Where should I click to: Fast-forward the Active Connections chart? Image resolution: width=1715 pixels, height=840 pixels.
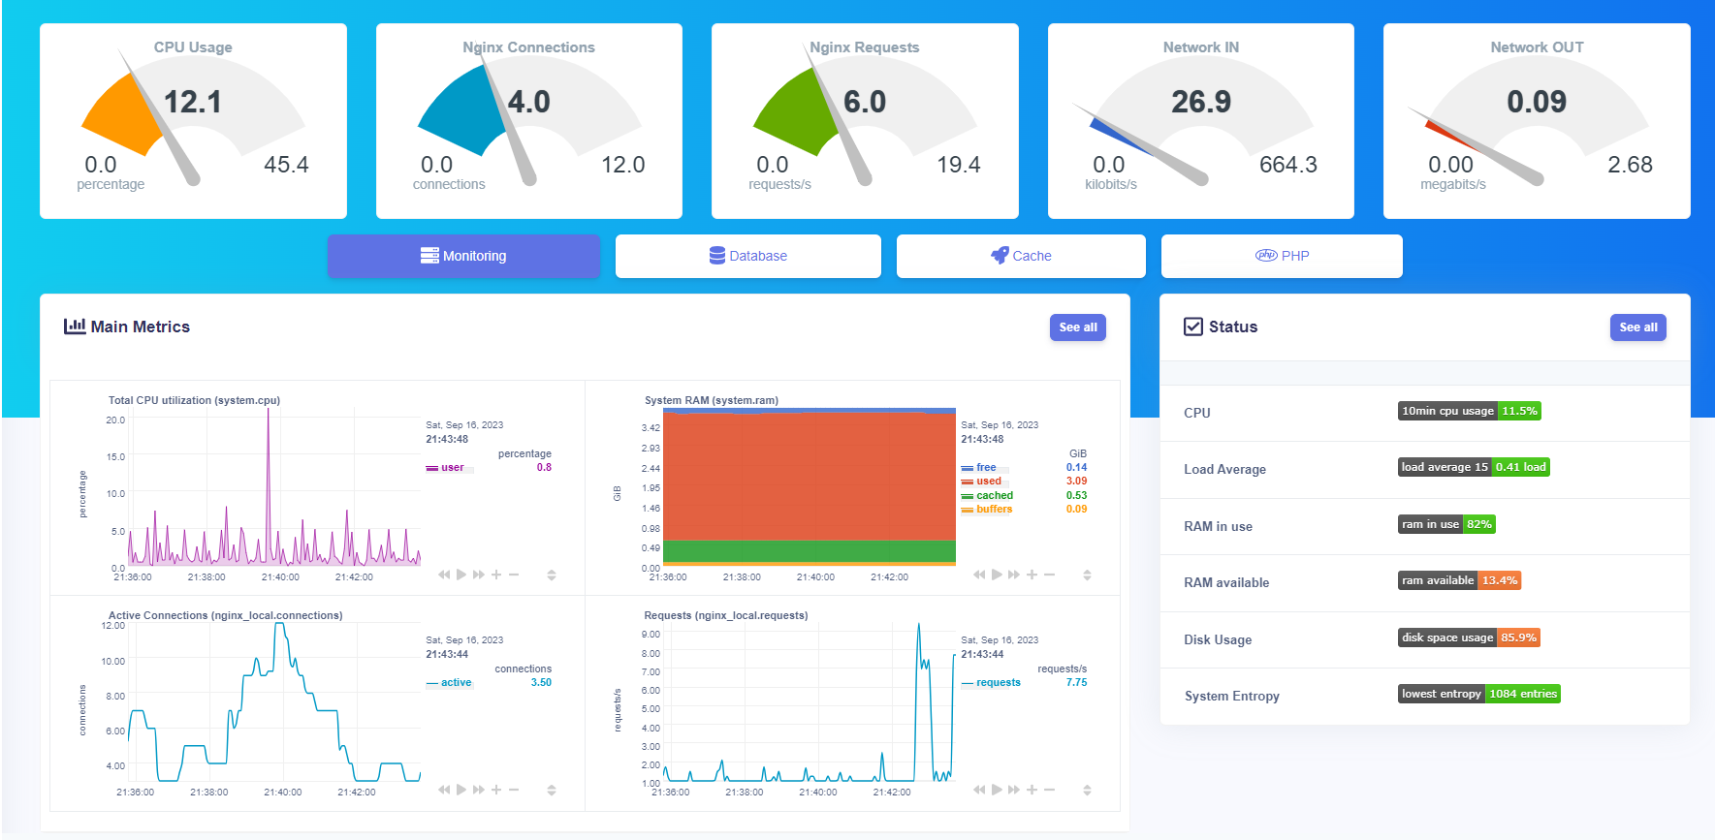click(479, 790)
